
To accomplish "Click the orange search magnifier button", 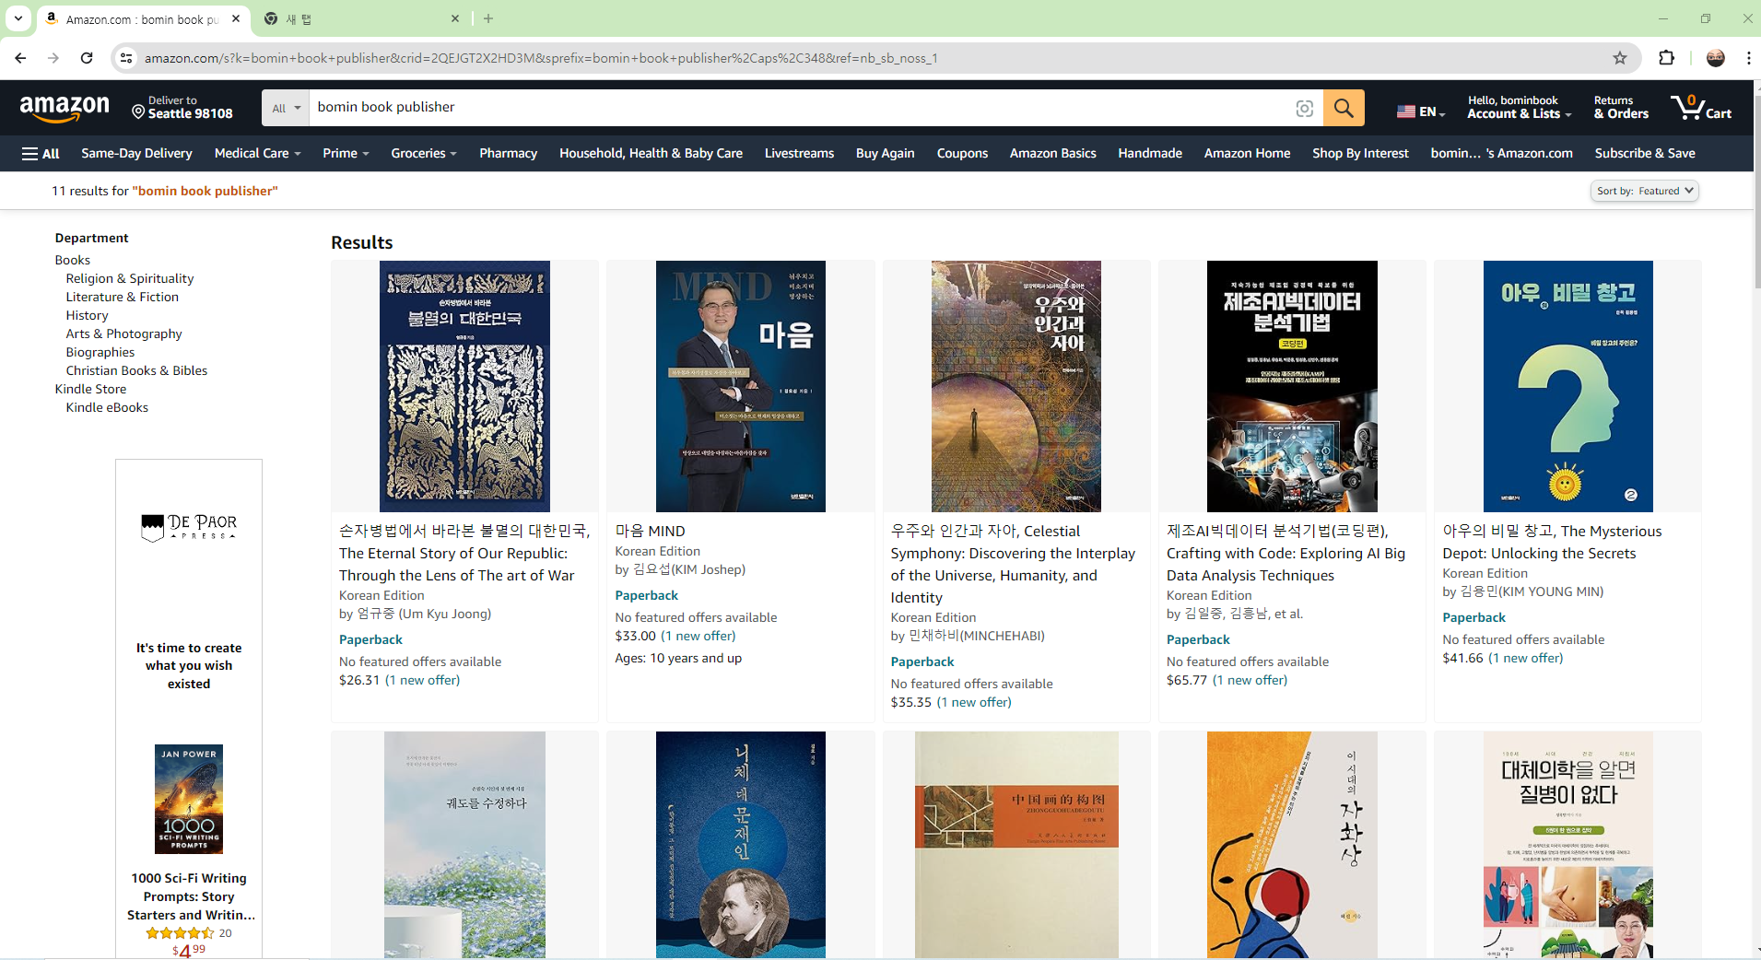I will click(1344, 108).
